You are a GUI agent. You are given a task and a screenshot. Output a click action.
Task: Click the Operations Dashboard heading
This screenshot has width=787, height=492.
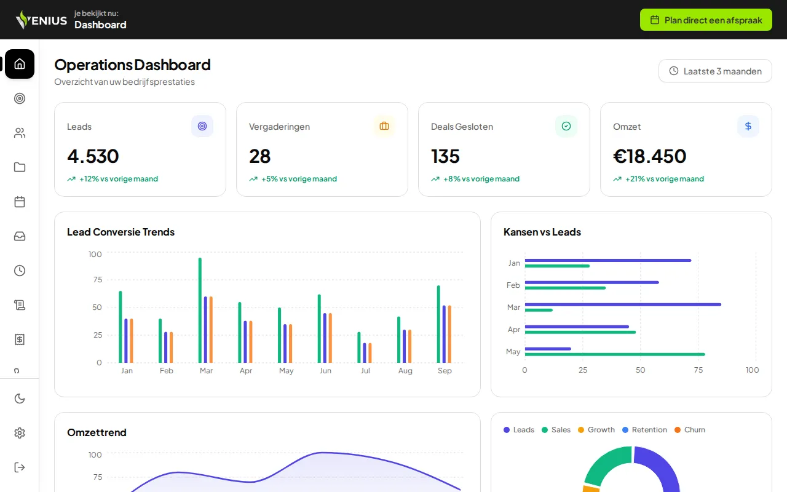click(x=132, y=65)
